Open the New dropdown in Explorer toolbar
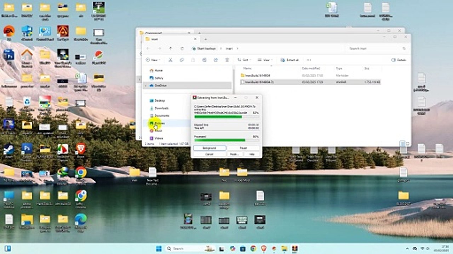This screenshot has width=453, height=254. click(x=153, y=60)
